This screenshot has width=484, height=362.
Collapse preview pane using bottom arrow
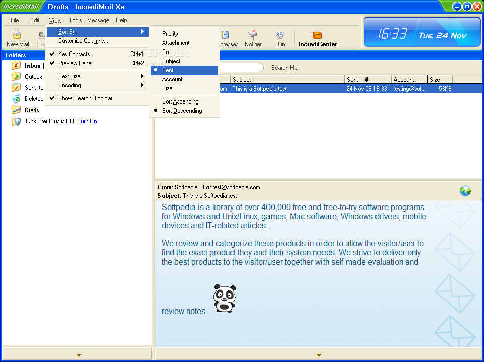[319, 354]
